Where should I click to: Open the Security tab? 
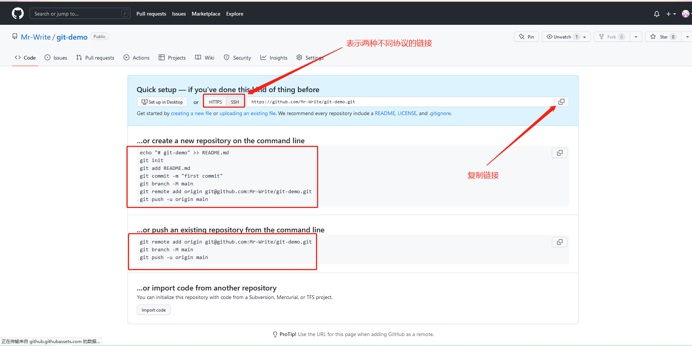click(237, 58)
